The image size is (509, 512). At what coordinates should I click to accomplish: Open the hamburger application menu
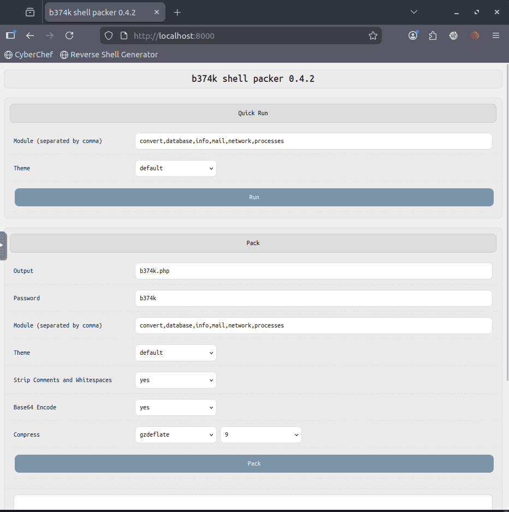[496, 35]
